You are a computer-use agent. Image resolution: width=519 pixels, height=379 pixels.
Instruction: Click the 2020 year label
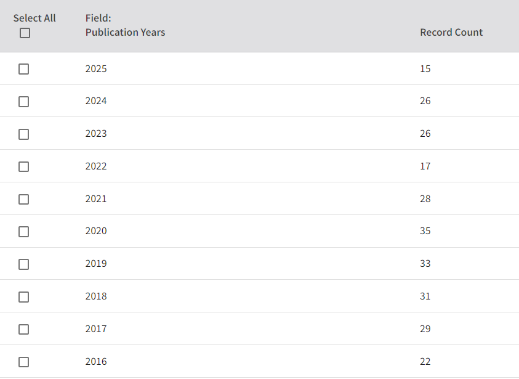click(x=96, y=230)
